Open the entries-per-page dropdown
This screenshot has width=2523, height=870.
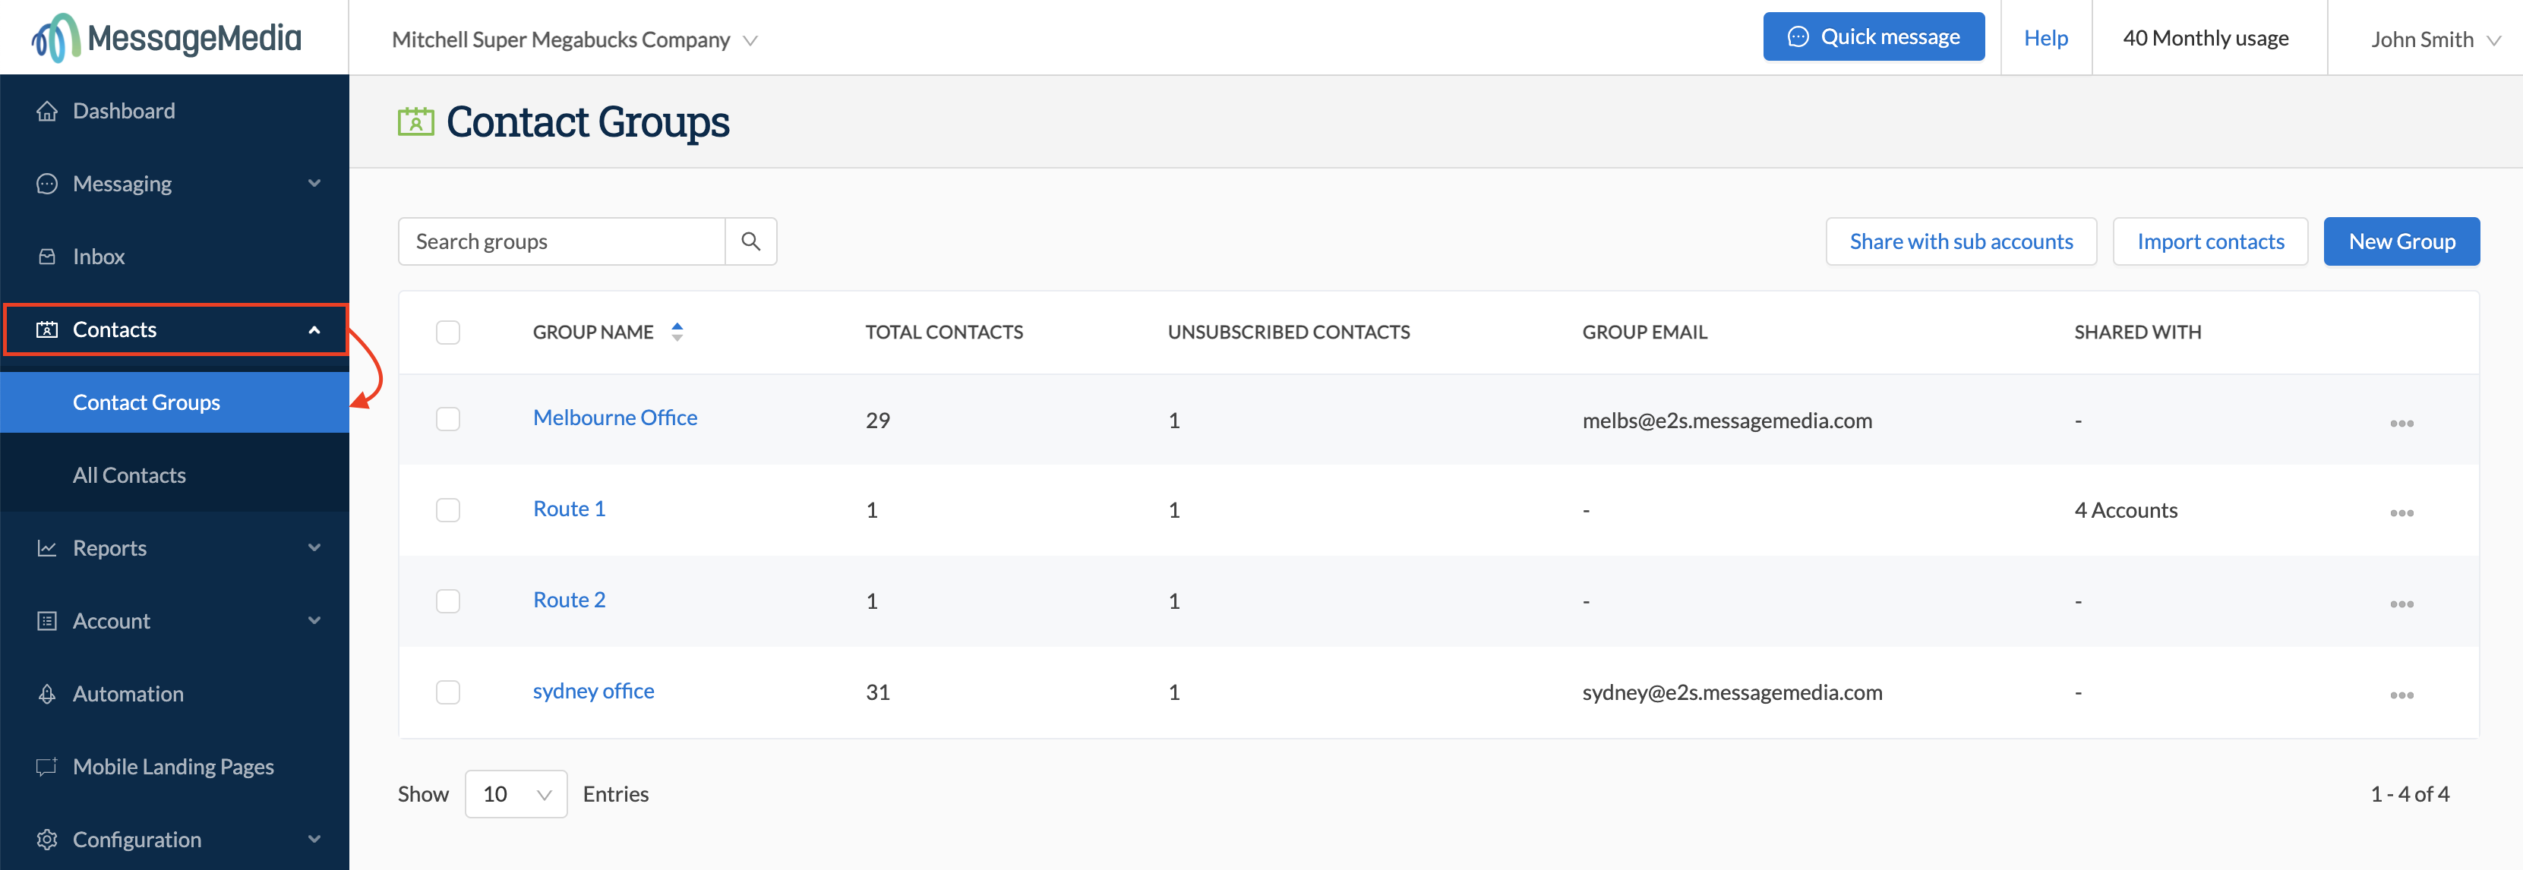coord(515,793)
